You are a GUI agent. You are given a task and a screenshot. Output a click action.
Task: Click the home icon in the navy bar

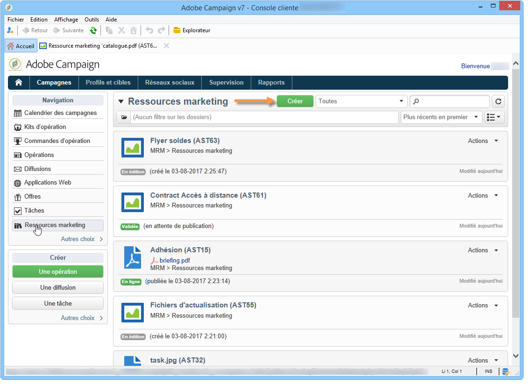coord(19,83)
